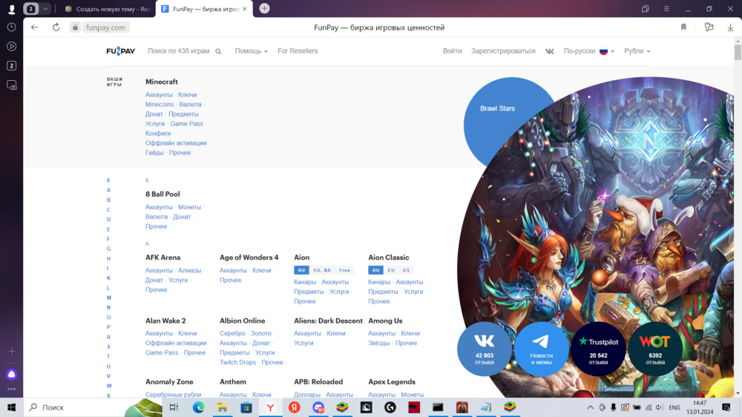Open Microsoft Edge from taskbar
The image size is (742, 417).
point(198,407)
